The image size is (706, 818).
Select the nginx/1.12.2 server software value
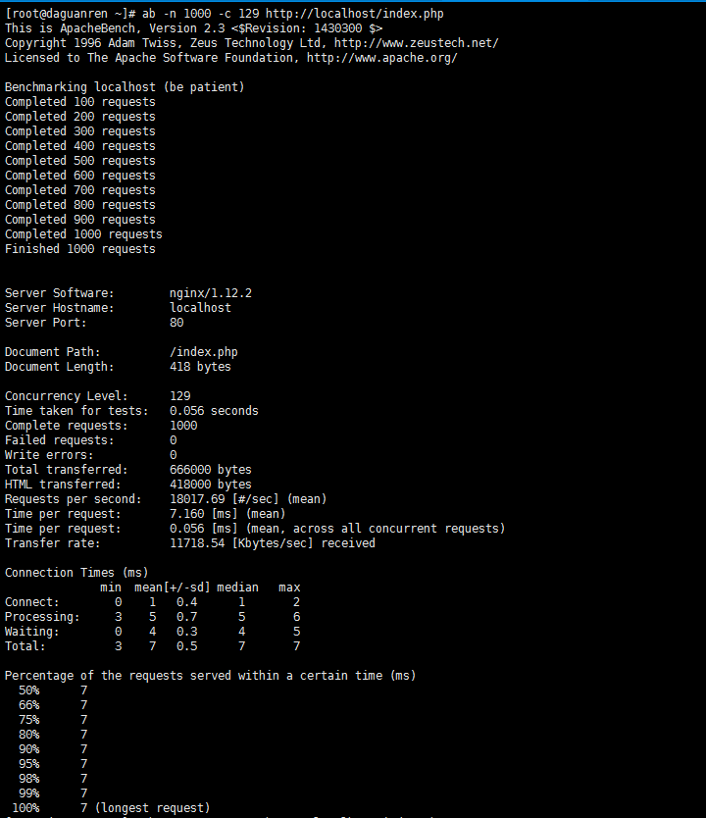point(211,293)
